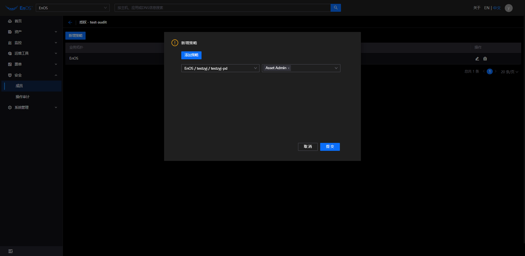This screenshot has width=525, height=256.
Task: Click the search magnifier button
Action: [336, 8]
